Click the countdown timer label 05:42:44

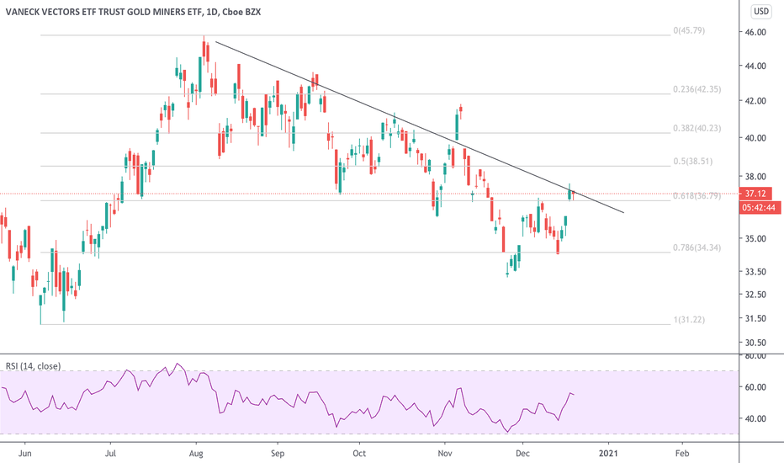759,207
